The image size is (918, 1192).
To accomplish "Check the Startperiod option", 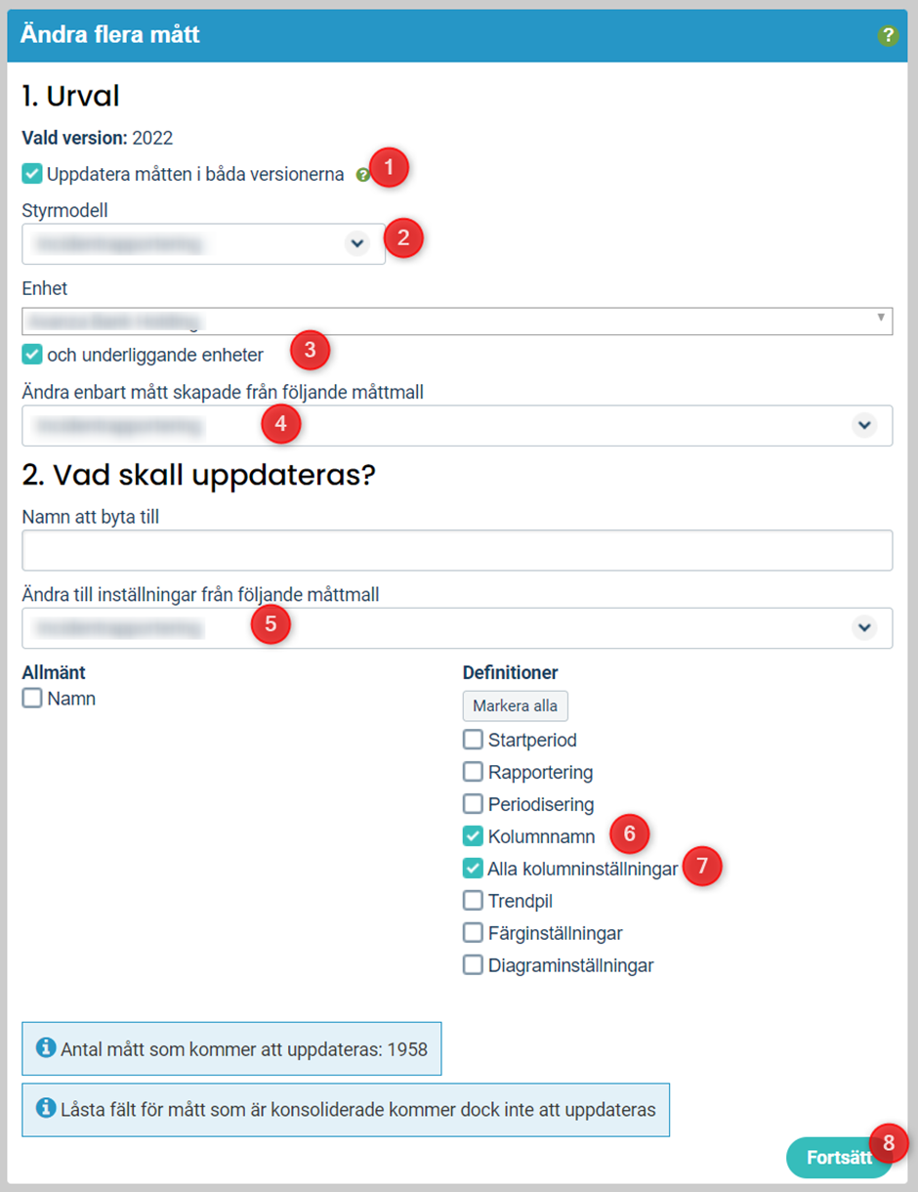I will 473,740.
